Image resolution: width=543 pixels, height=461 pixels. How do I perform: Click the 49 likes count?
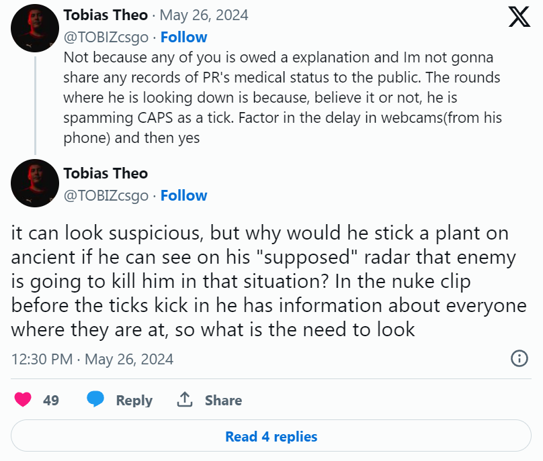(51, 401)
